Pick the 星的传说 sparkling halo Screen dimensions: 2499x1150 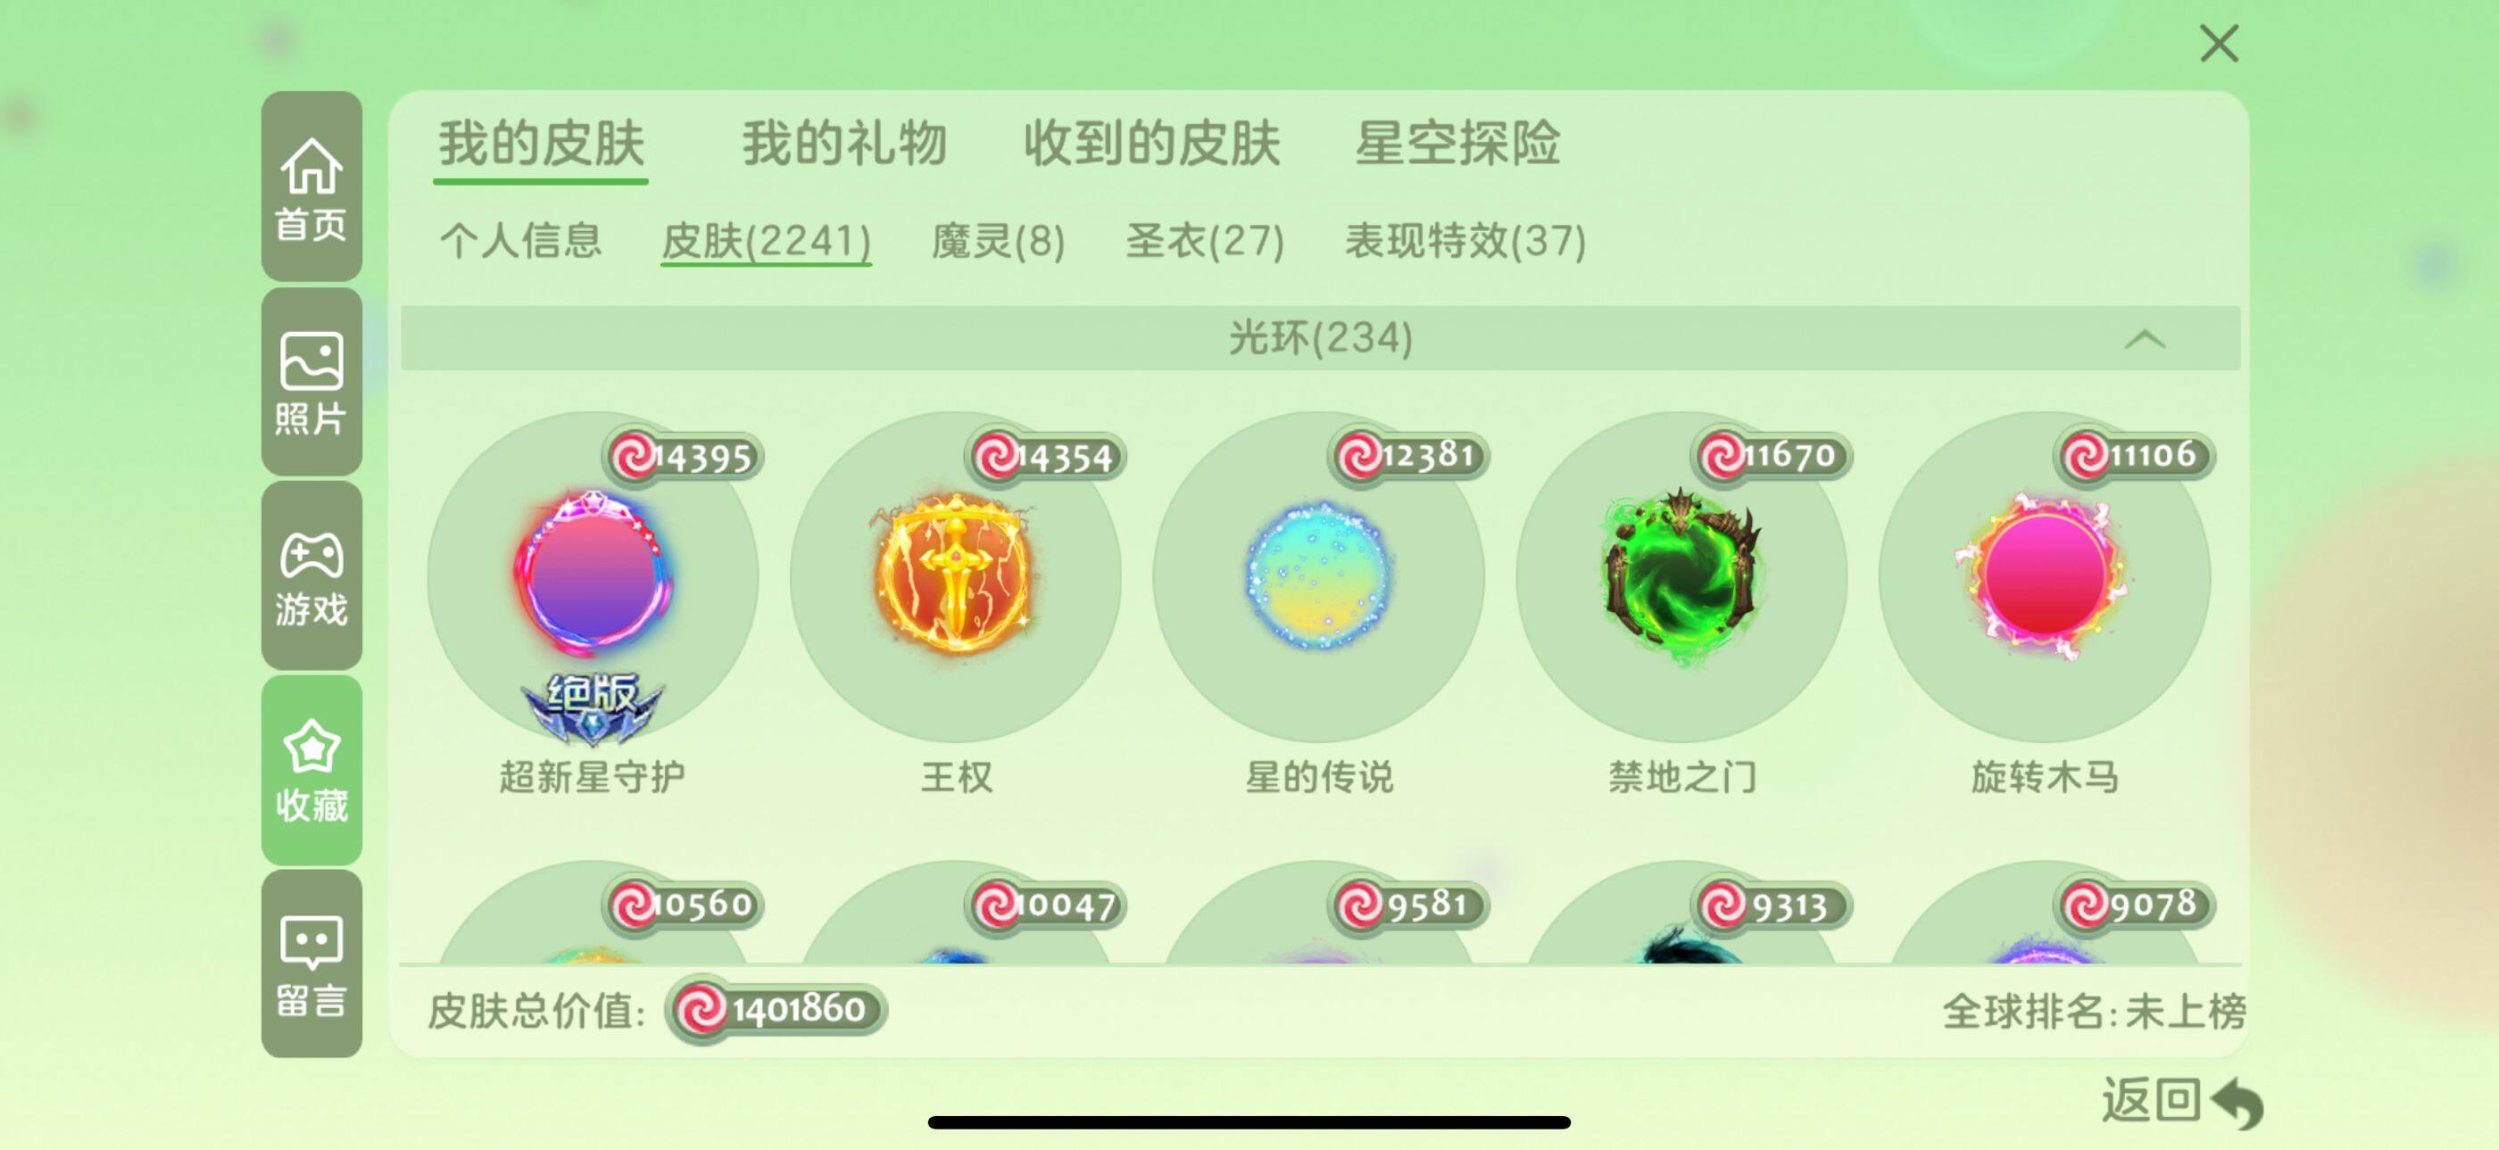pyautogui.click(x=1318, y=578)
